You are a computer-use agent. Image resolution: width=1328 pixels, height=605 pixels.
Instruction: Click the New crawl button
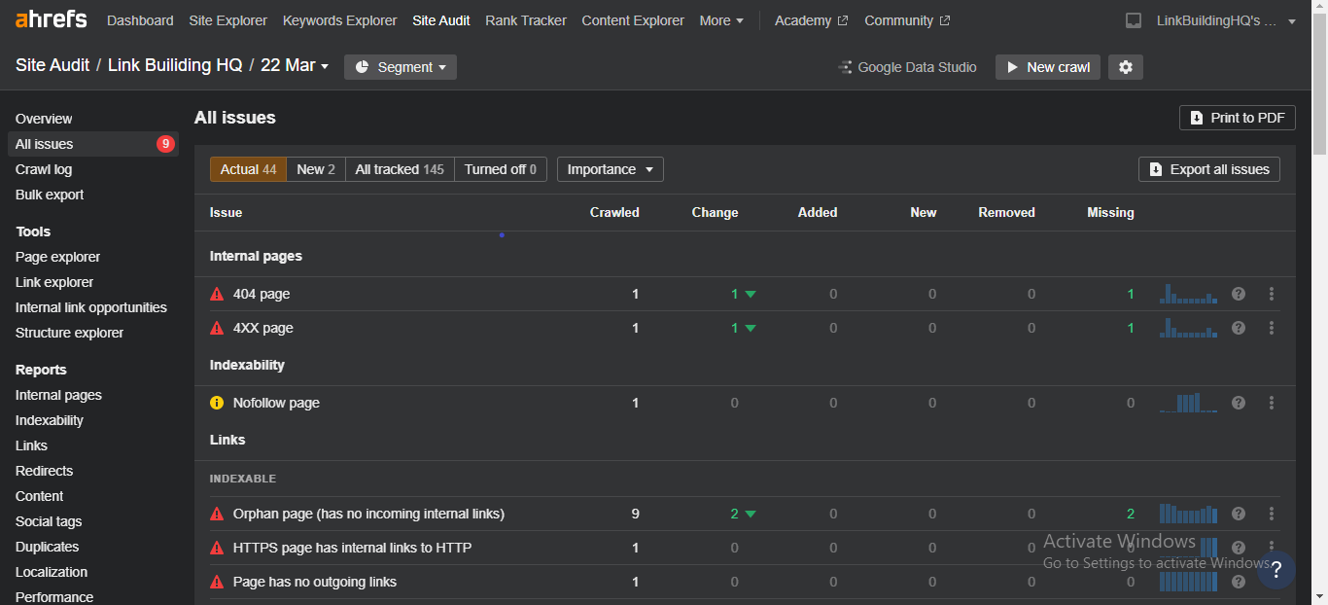point(1047,67)
